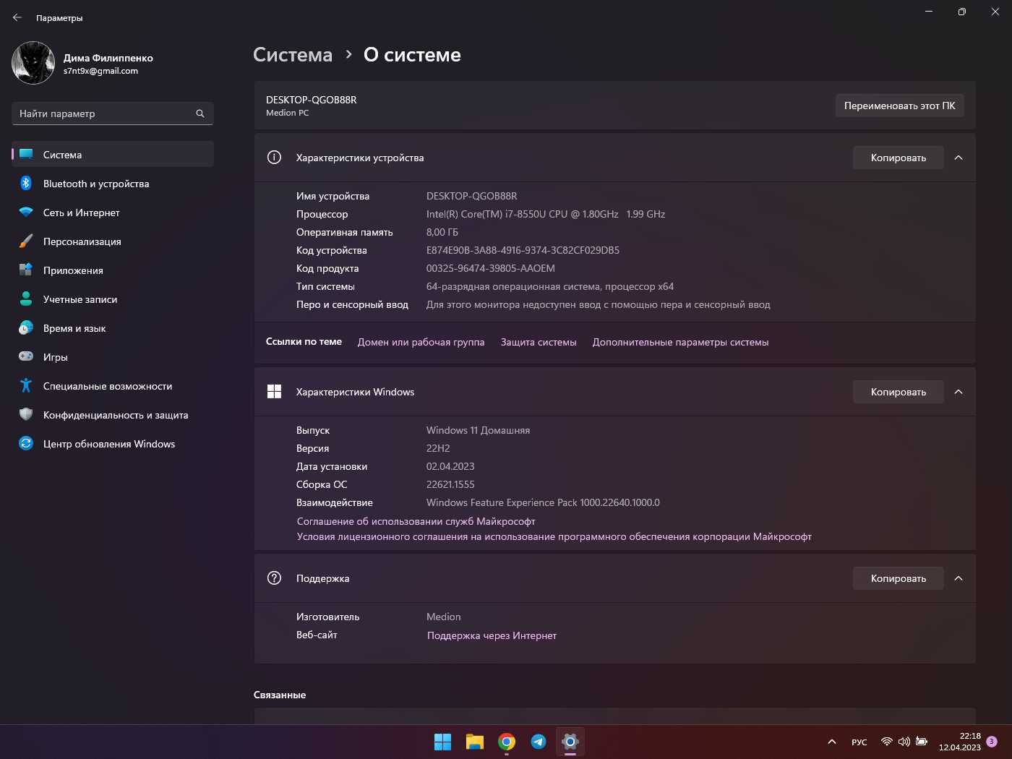Go to Приложения section

point(112,270)
